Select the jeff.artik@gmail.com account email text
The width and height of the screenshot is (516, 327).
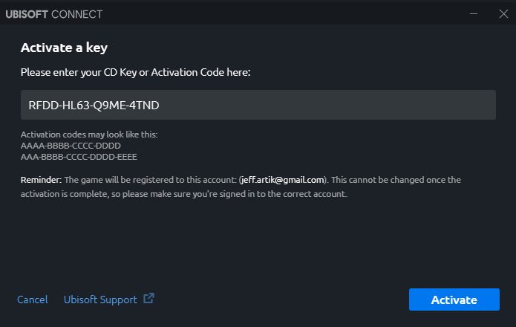tap(282, 180)
